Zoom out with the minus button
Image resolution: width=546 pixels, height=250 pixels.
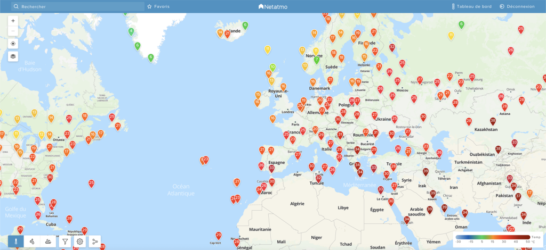pos(13,31)
